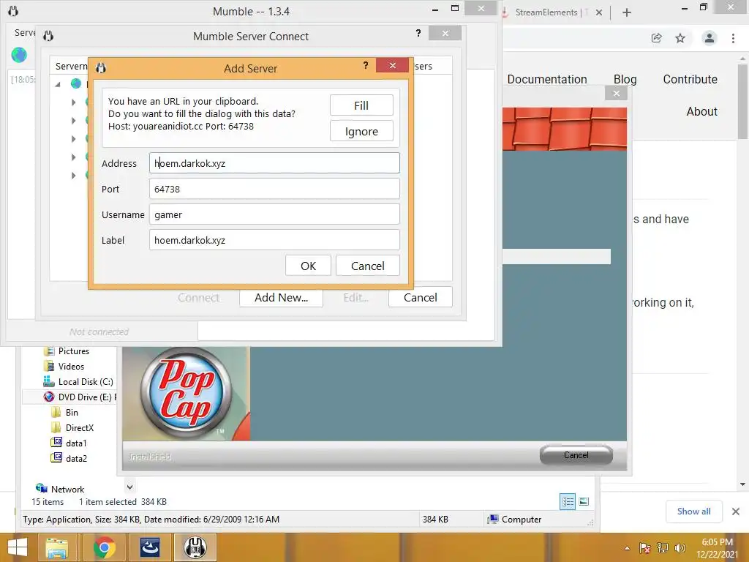Screen dimensions: 749x562
Task: Open Documentation in the browser page
Action: pos(547,79)
